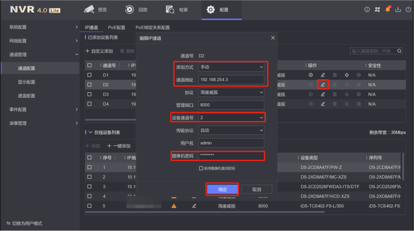The image size is (414, 231).
Task: Click the upgrade arrow icon for D1
Action: point(347,75)
